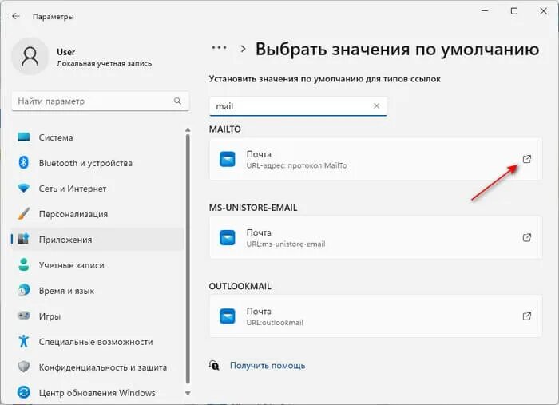Image resolution: width=559 pixels, height=405 pixels.
Task: Clear the mail search with X
Action: point(376,106)
